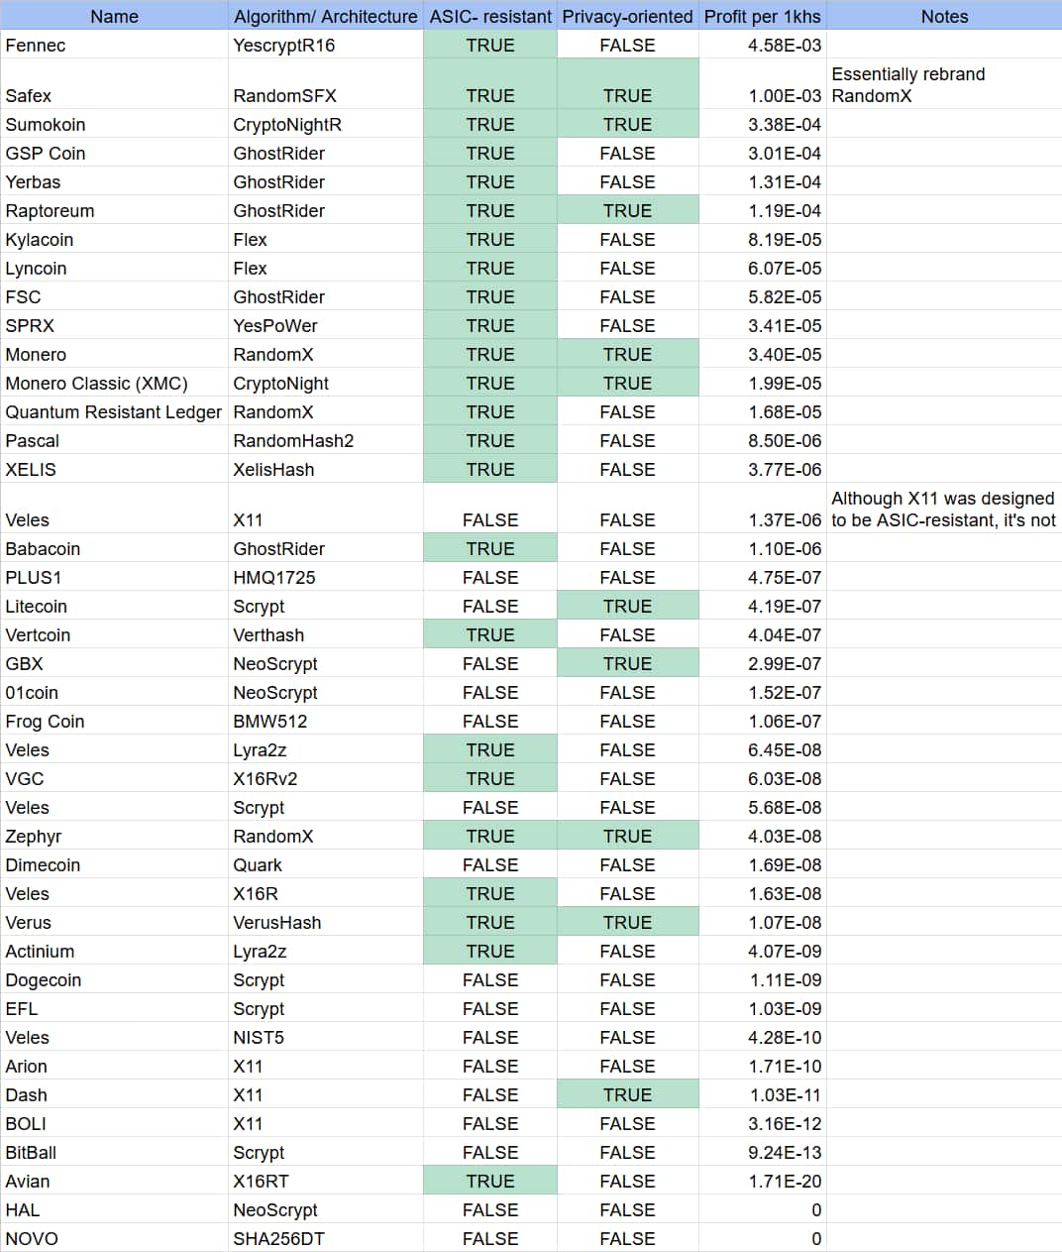This screenshot has height=1252, width=1062.
Task: Select Avian's ASIC-resistant TRUE cell
Action: 490,1182
